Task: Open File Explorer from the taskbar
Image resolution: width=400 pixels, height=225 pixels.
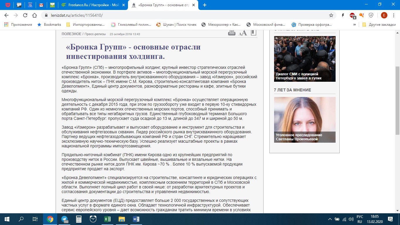Action: coord(122,219)
